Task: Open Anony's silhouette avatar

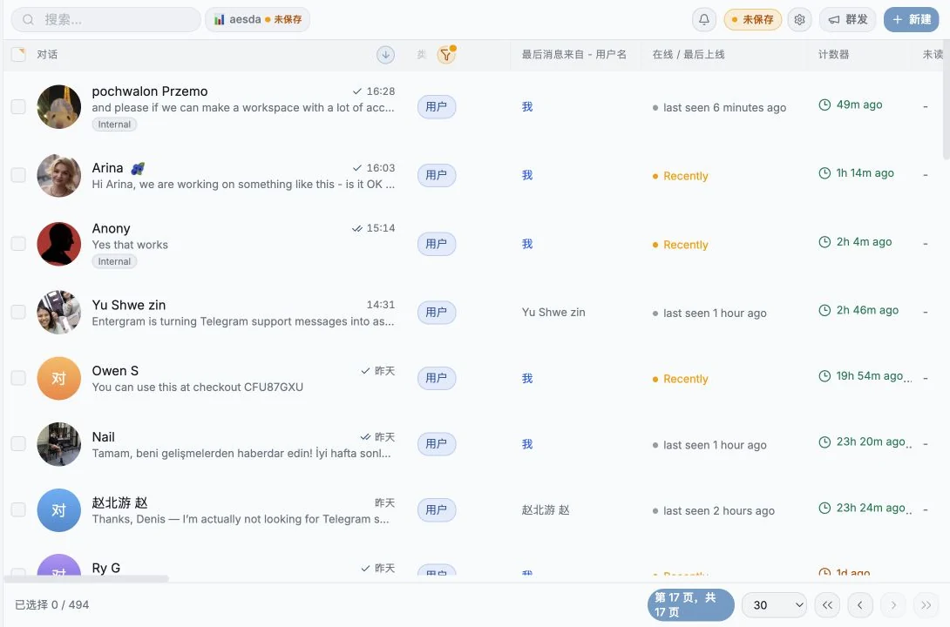Action: point(58,244)
